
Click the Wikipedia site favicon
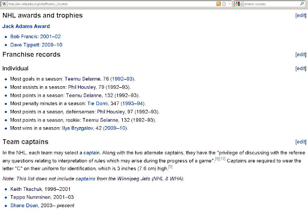(x=4, y=4)
